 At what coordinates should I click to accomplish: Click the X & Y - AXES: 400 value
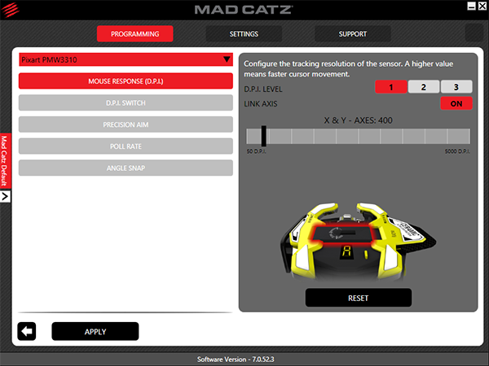click(x=358, y=120)
